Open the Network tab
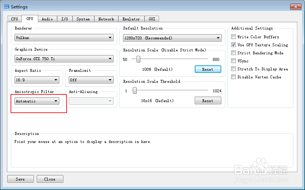Viewport: 305px width, 190px height. (x=106, y=19)
